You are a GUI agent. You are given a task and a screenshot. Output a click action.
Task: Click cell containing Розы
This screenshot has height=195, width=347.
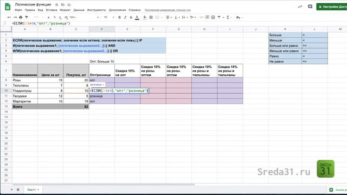25,80
